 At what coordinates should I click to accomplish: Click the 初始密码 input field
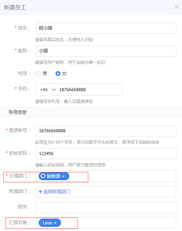coord(106,154)
